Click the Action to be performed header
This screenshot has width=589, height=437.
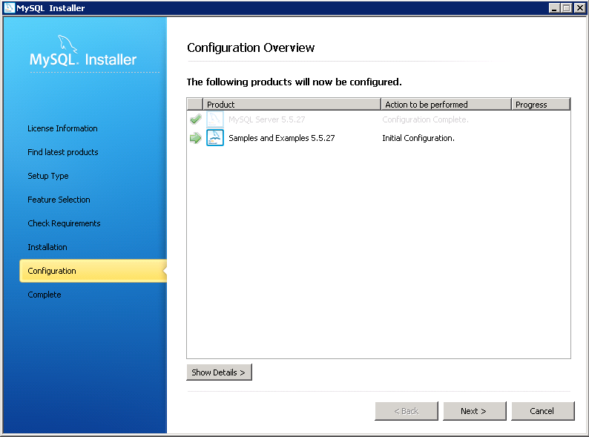tap(447, 104)
